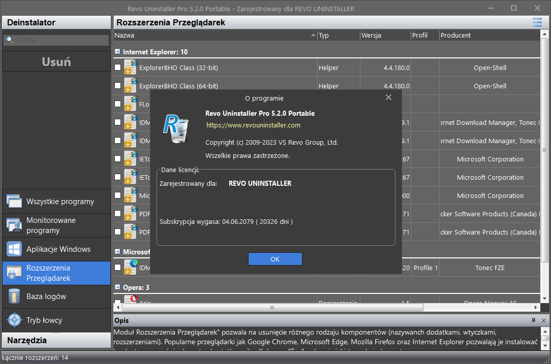This screenshot has width=551, height=364.
Task: Toggle checkbox of the Mic row
Action: [x=118, y=195]
